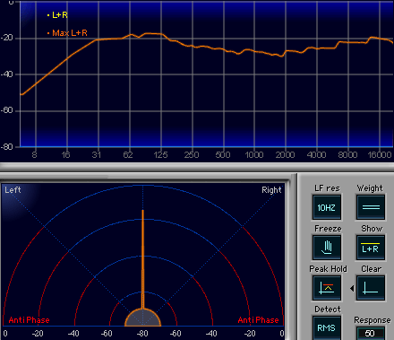Click the Right label in stereo meter

pos(271,190)
